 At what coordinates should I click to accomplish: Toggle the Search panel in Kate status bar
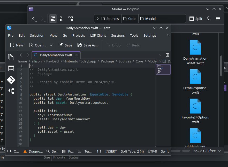(52, 152)
